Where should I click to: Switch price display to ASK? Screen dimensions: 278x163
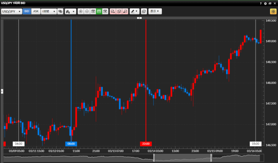(x=36, y=11)
